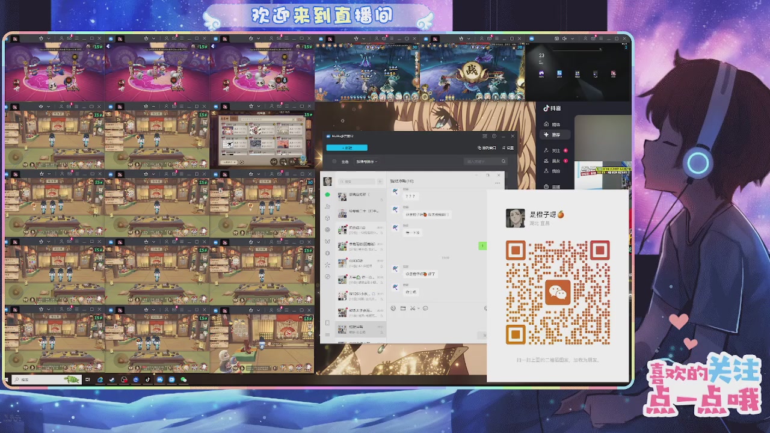Open chat history bubble icon in WeChat toolbar
The width and height of the screenshot is (770, 433).
pyautogui.click(x=425, y=308)
